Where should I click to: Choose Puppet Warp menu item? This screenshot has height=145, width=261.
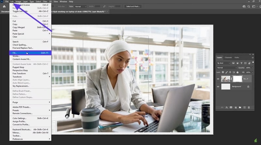tap(30, 67)
